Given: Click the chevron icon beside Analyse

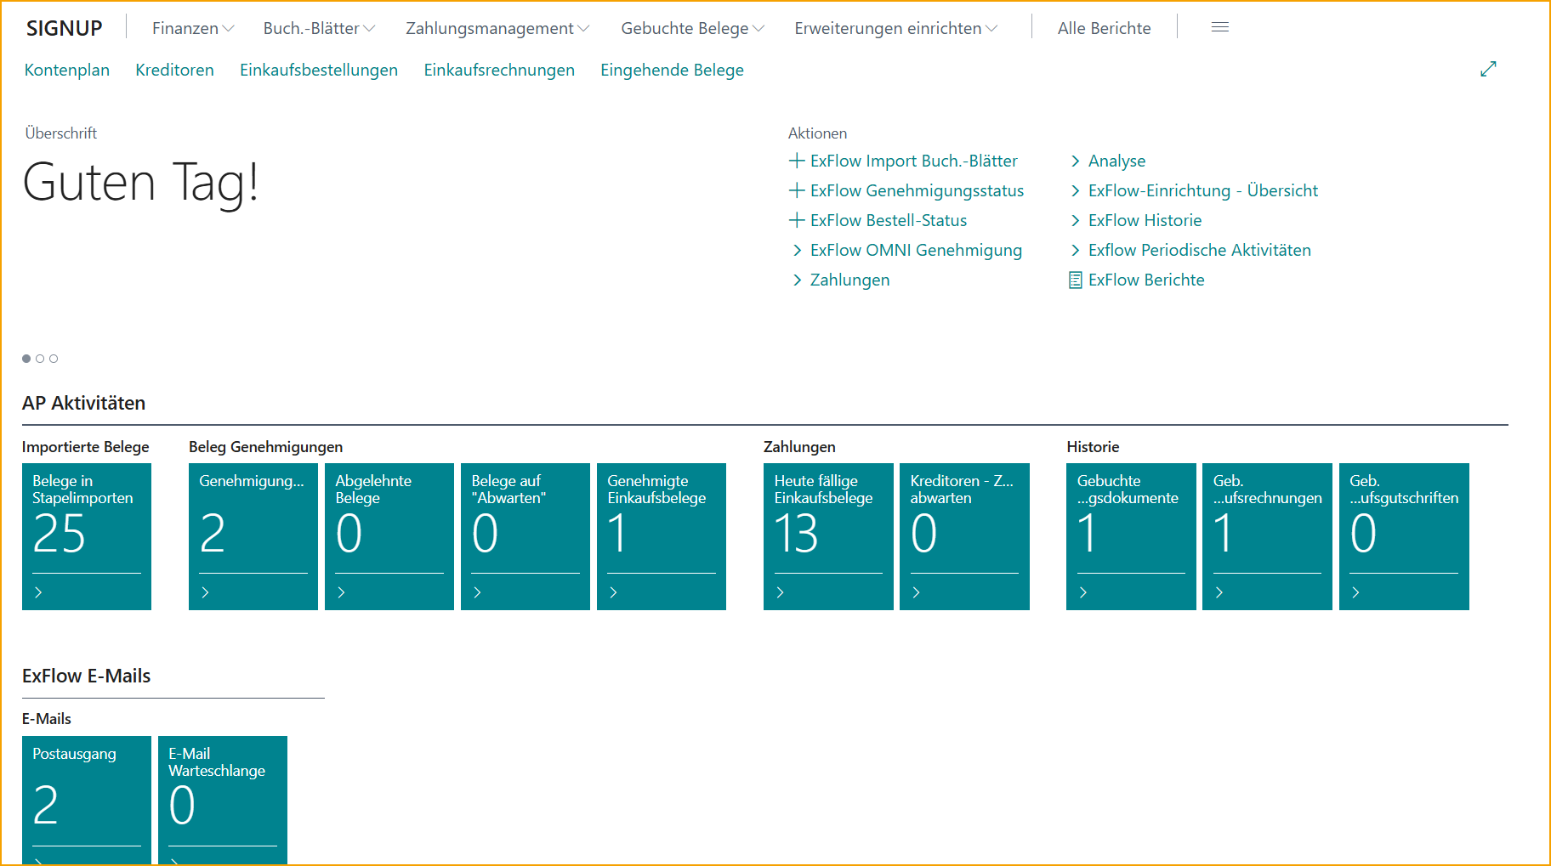Looking at the screenshot, I should pos(1075,160).
